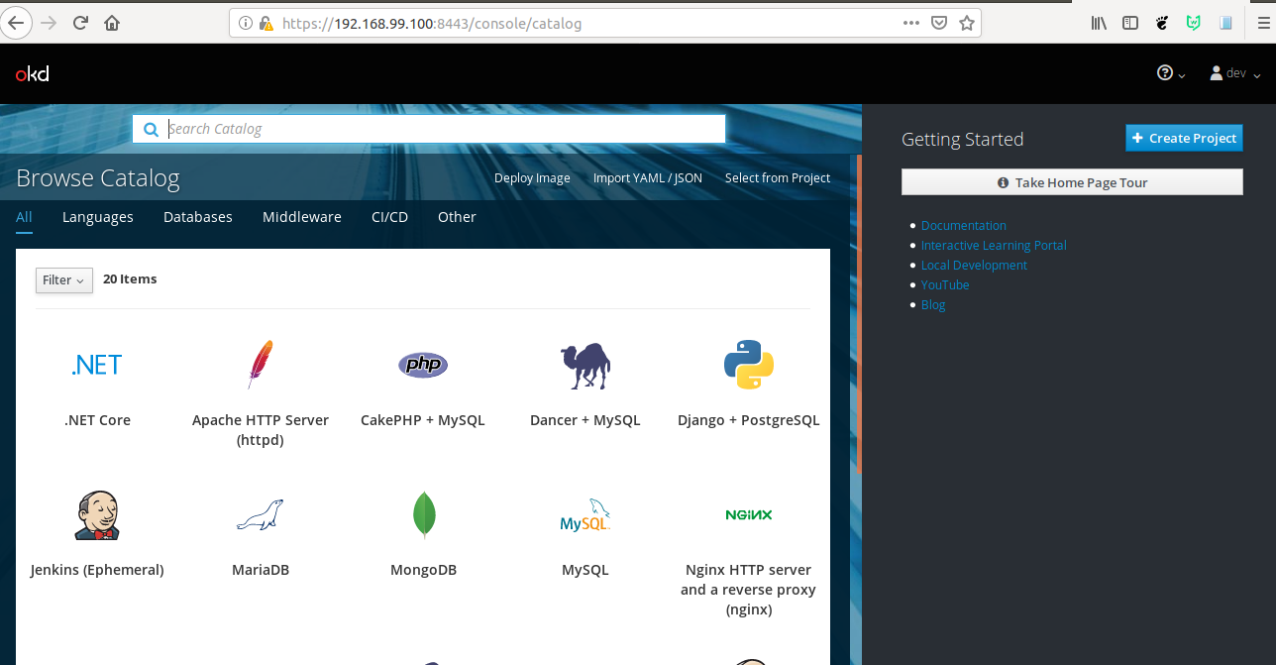
Task: Click the Django + PostgreSQL label
Action: tap(749, 420)
